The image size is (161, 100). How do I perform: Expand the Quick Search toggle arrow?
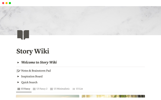tap(18, 82)
